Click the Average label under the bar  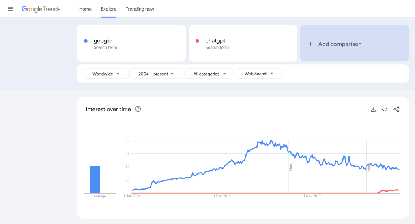(x=99, y=196)
